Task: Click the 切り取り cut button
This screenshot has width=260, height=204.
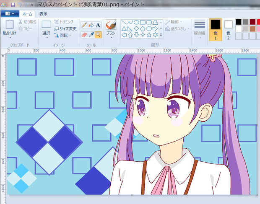Action: pos(27,22)
